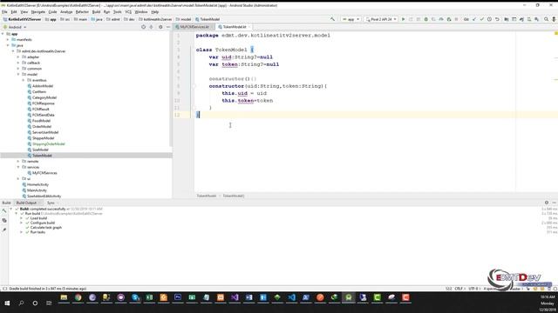Open the Navigate menu

pos(38,11)
